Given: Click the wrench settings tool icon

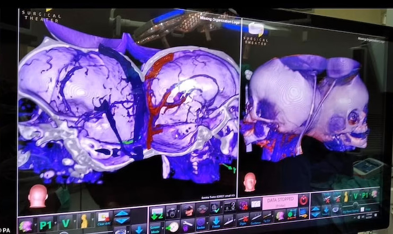Looking at the screenshot, I should (x=187, y=226).
